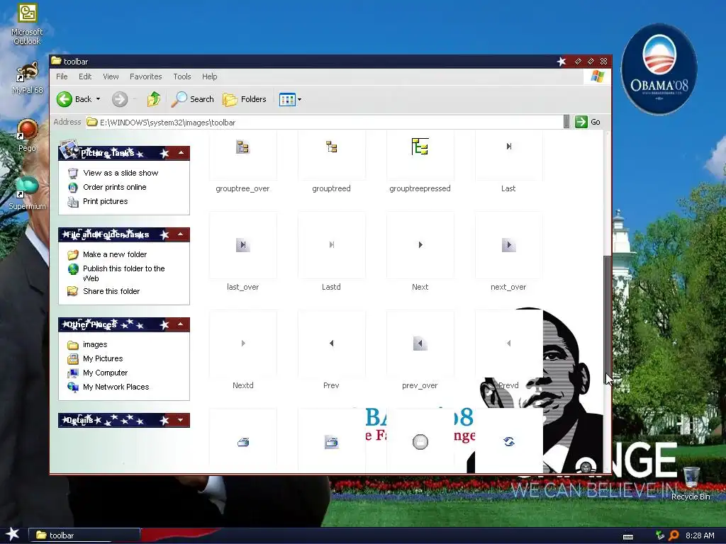Open the Recycle Bin icon
This screenshot has height=544, width=726.
point(691,483)
